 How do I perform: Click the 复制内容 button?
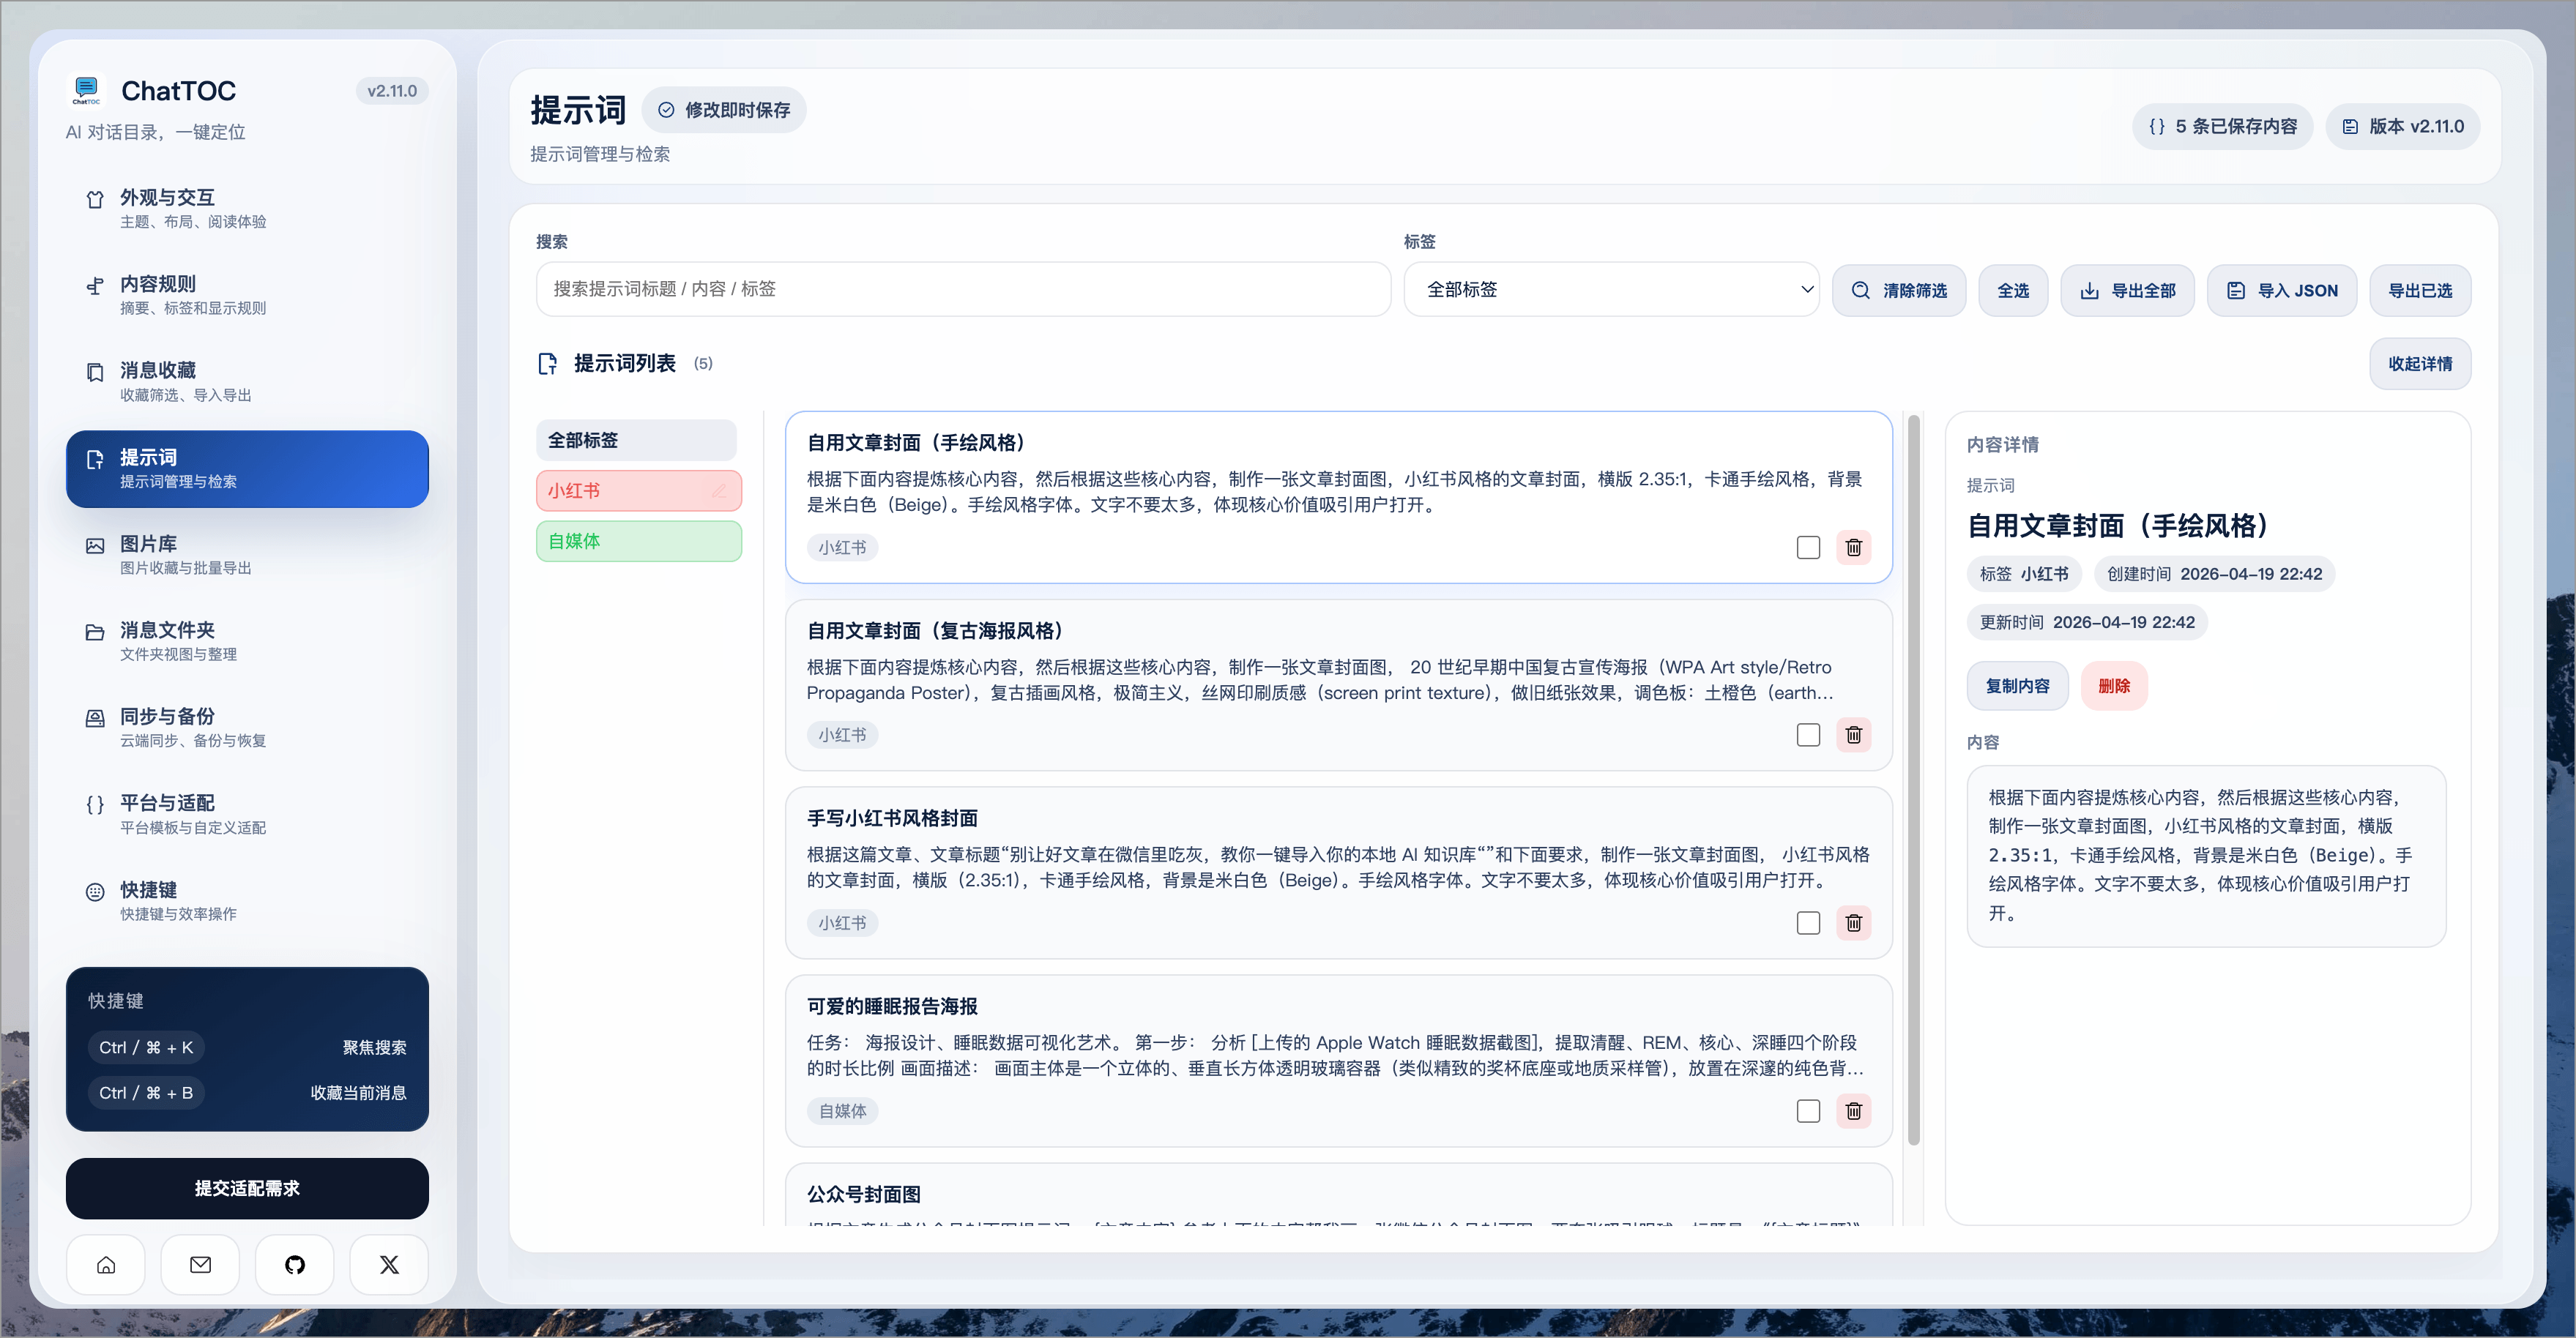click(2017, 686)
